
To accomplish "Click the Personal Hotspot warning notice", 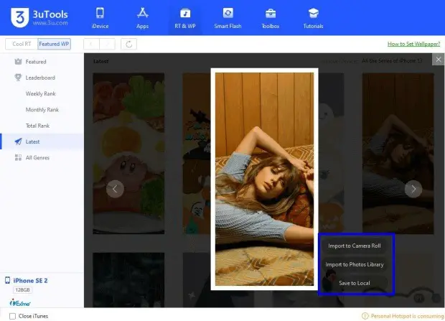I will click(x=403, y=316).
